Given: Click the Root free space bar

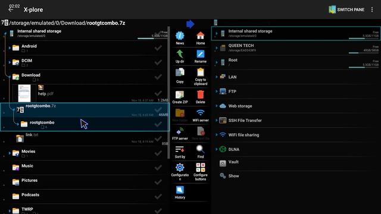Looking at the screenshot, I should (x=364, y=67).
